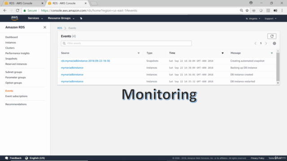287x161 pixels.
Task: Refresh the Events list
Action: click(x=272, y=36)
